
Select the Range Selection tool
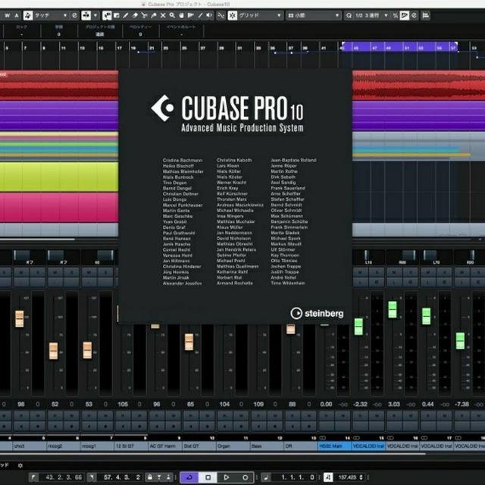[116, 15]
